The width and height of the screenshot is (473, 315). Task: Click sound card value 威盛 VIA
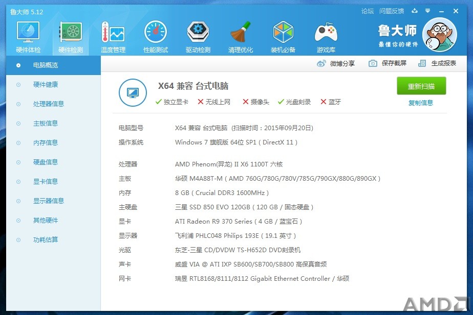click(251, 264)
